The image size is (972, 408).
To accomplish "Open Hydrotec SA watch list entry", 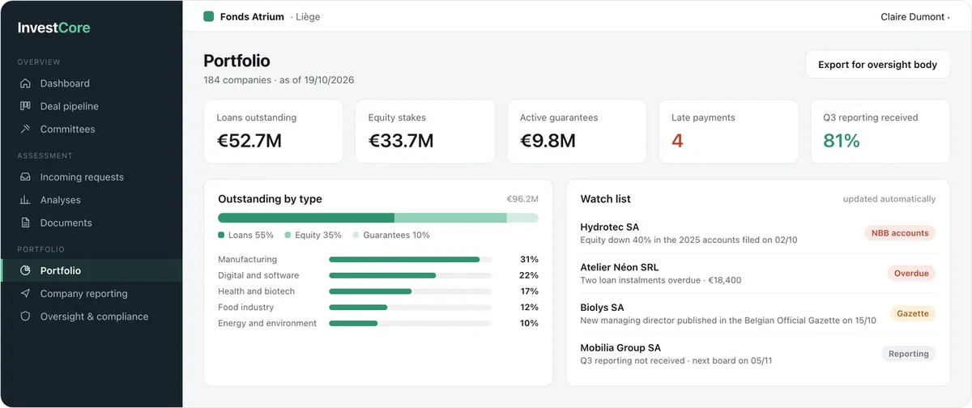I will pos(758,233).
